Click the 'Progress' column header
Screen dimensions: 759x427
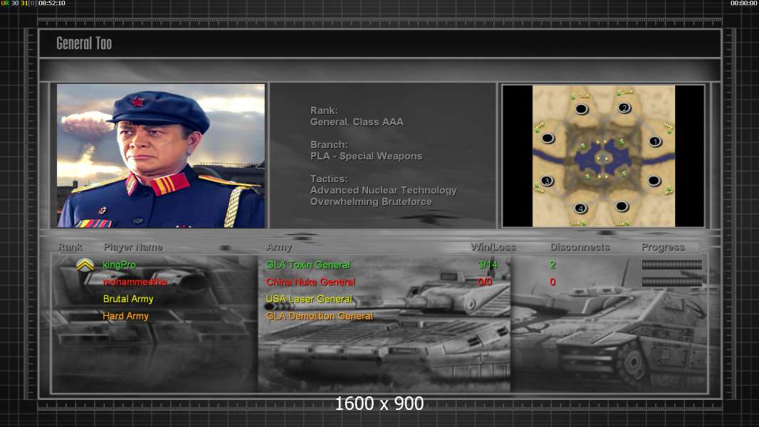(x=663, y=247)
